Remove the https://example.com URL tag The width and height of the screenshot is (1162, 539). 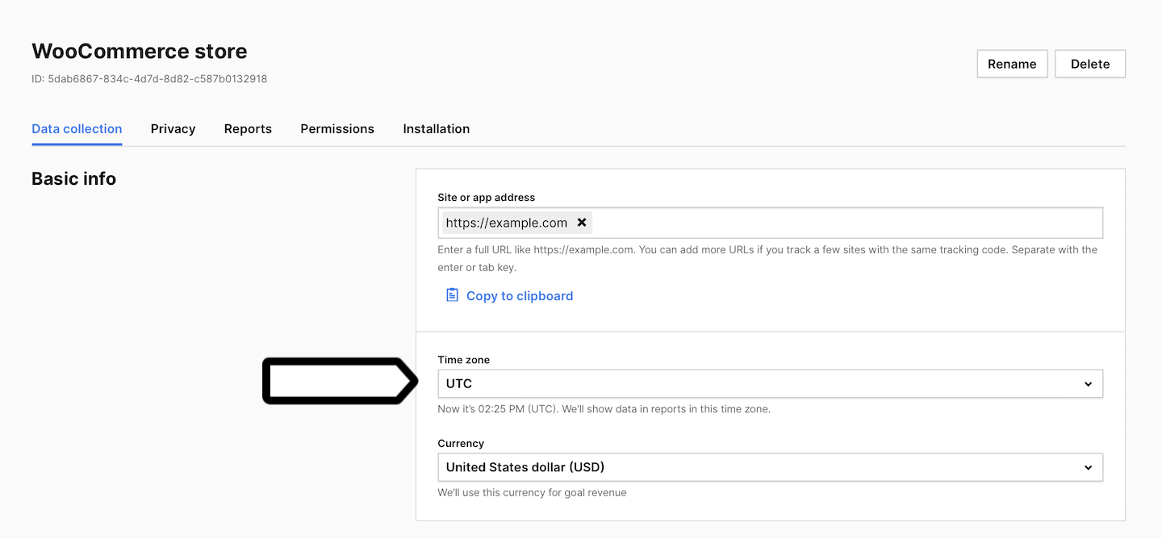pos(582,223)
